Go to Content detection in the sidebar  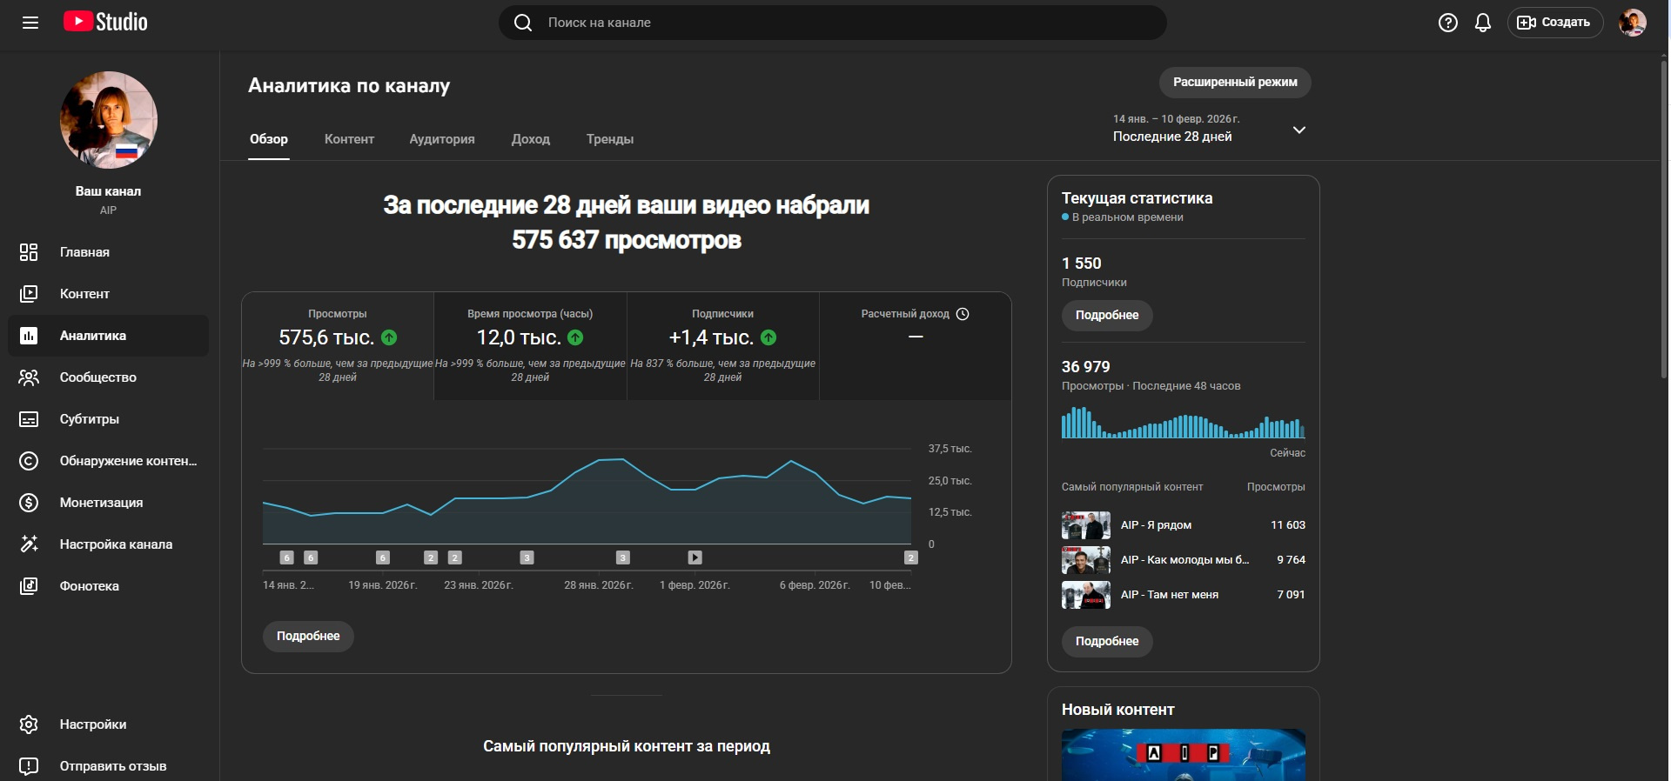(127, 461)
